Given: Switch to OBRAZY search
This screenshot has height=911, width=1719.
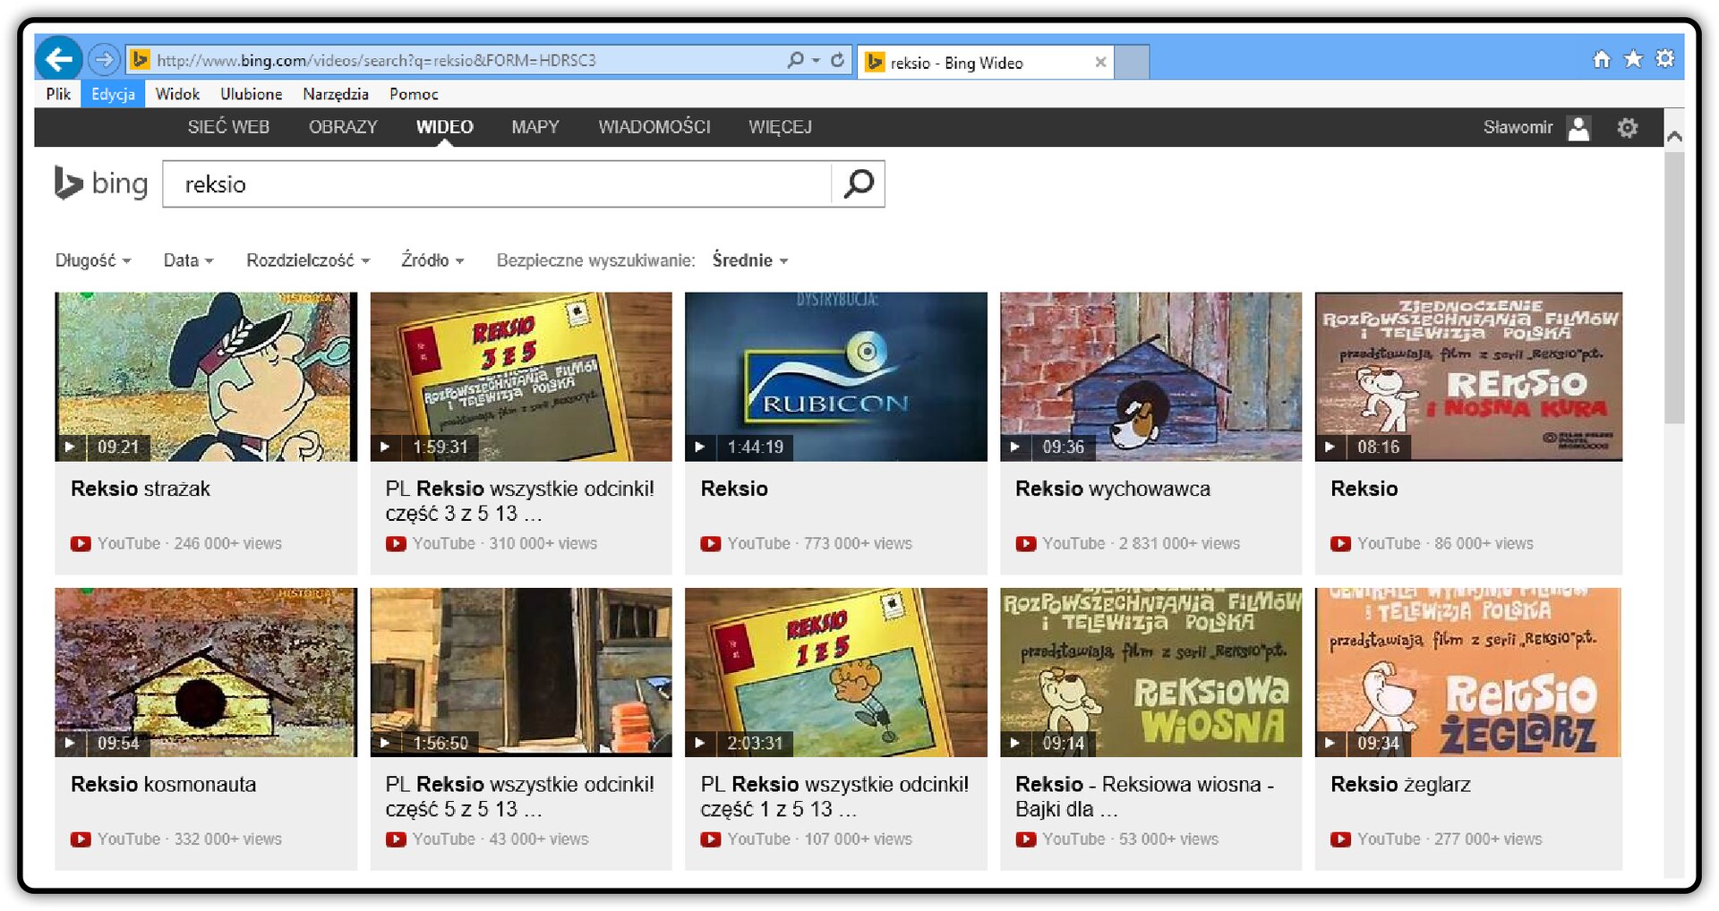Looking at the screenshot, I should point(343,127).
